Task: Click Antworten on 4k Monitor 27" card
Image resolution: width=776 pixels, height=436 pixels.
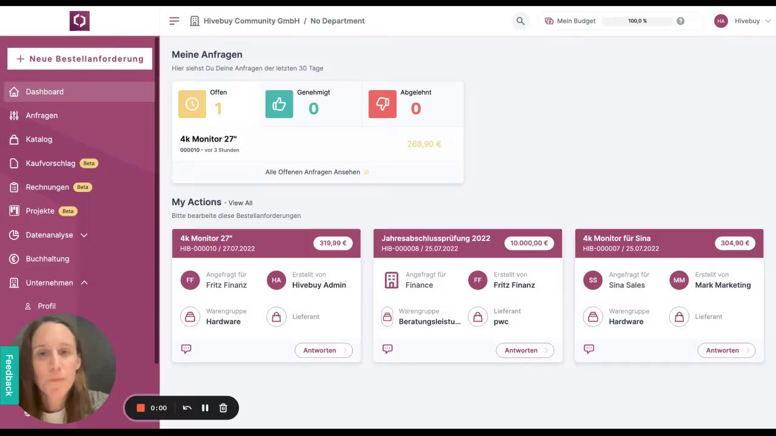Action: [x=324, y=350]
